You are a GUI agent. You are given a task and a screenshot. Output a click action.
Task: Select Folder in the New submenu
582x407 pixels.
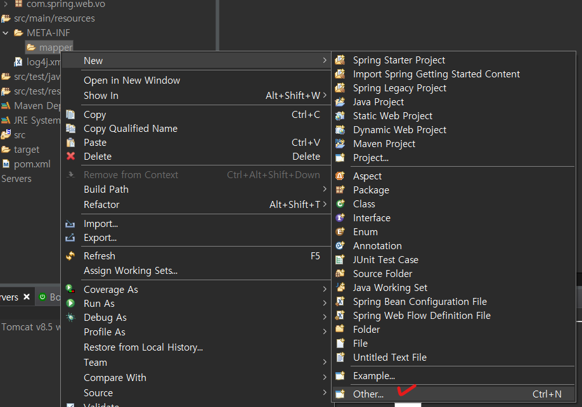(x=453, y=330)
